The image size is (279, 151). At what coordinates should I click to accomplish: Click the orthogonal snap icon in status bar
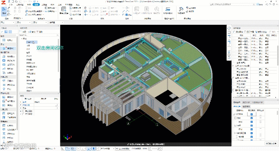coord(63,149)
